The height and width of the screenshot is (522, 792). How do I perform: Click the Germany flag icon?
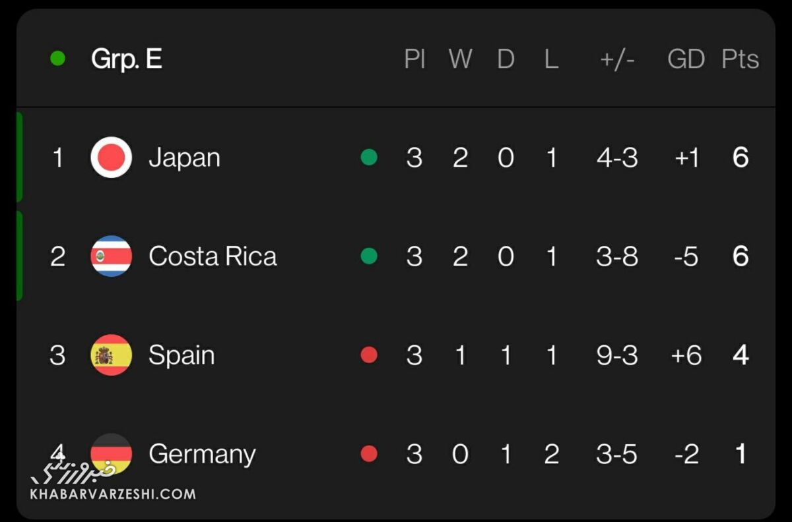click(111, 452)
